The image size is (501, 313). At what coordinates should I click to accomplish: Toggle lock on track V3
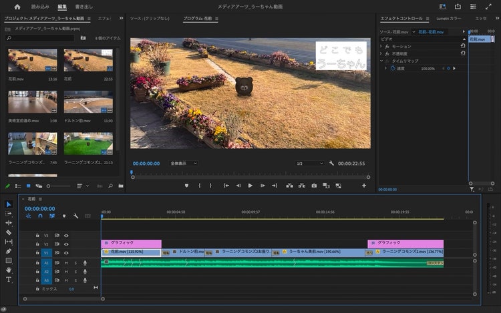tap(37, 235)
